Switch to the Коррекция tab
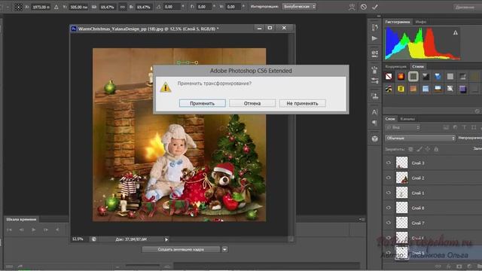 [395, 66]
